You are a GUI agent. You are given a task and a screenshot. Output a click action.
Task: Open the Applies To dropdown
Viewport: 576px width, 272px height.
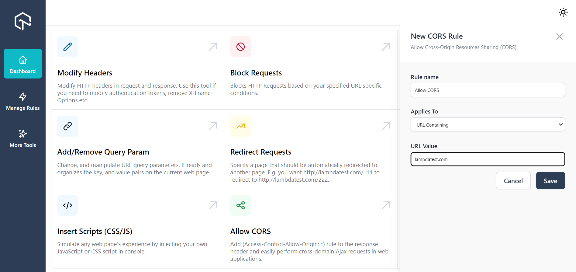point(488,125)
